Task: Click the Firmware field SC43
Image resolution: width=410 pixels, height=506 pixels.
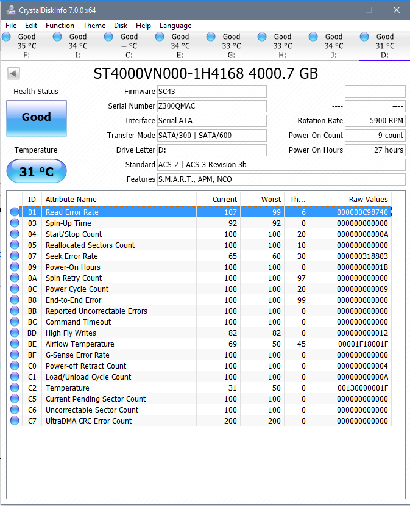Action: point(211,92)
